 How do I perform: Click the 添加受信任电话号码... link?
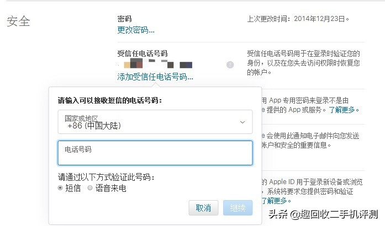click(x=155, y=77)
